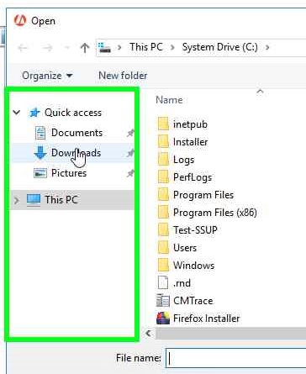Select the PerfLogs folder
The height and width of the screenshot is (374, 306).
click(x=193, y=177)
